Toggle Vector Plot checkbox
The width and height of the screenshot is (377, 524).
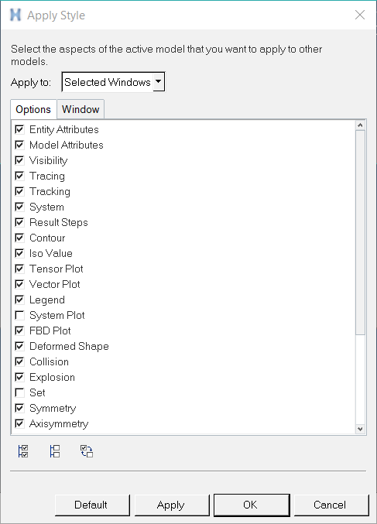click(19, 284)
